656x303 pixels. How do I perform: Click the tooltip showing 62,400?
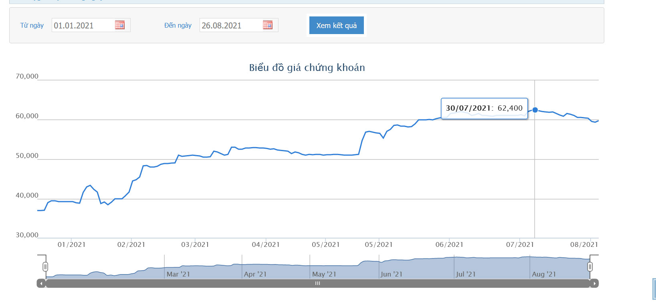pyautogui.click(x=484, y=108)
